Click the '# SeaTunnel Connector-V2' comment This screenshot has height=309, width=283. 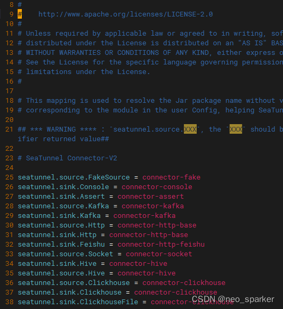(x=67, y=158)
